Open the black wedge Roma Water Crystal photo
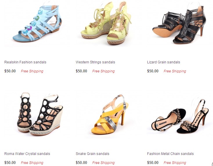This screenshot has height=166, width=213. point(37,114)
